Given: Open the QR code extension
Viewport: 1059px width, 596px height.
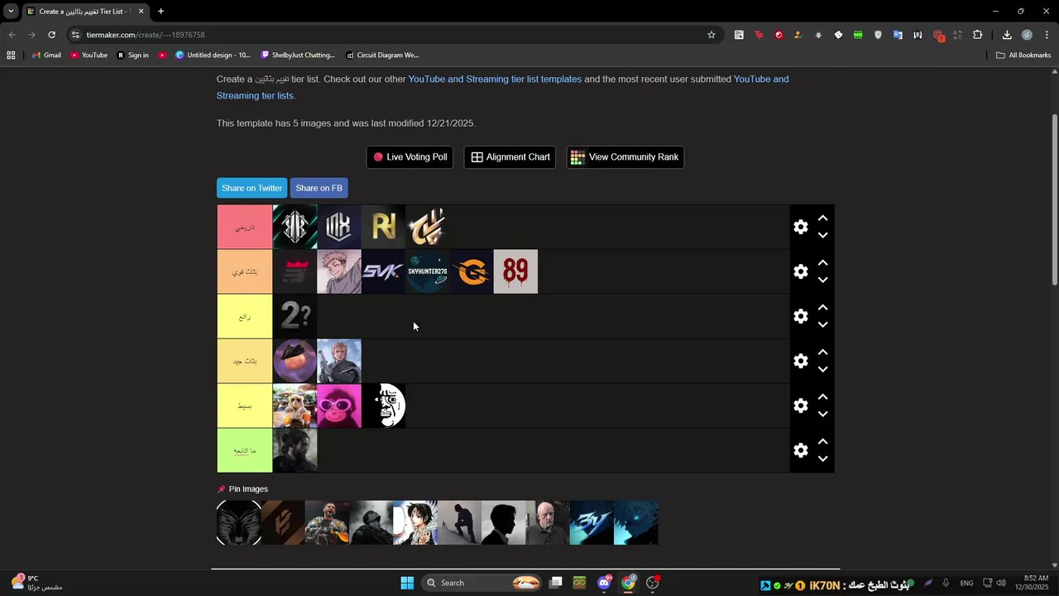Looking at the screenshot, I should click(x=739, y=35).
